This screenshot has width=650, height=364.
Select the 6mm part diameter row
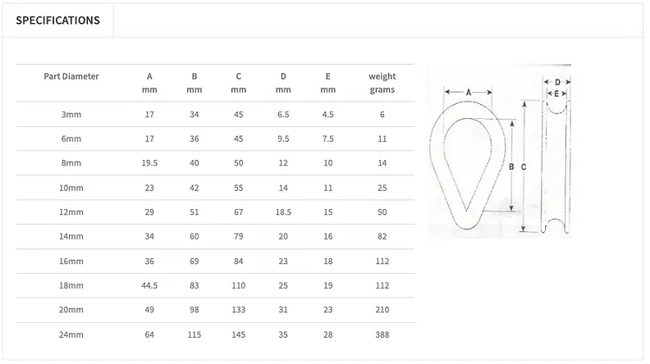pyautogui.click(x=215, y=139)
